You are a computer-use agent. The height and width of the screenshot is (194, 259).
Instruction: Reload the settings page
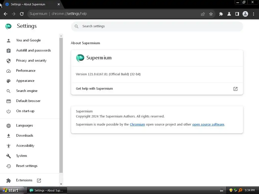point(22,14)
